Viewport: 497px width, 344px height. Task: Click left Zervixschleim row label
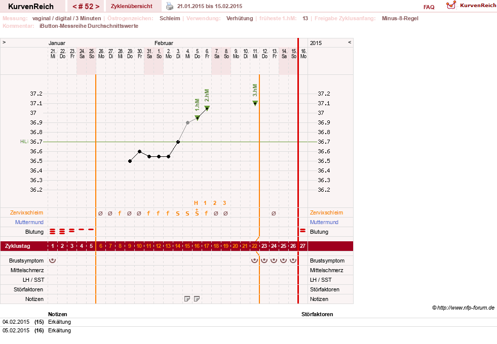click(x=27, y=212)
